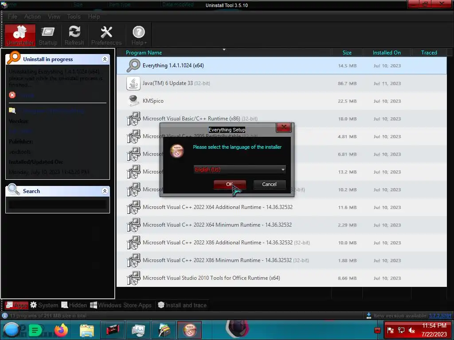This screenshot has width=454, height=340.
Task: Sort by Program Name column
Action: [x=144, y=53]
